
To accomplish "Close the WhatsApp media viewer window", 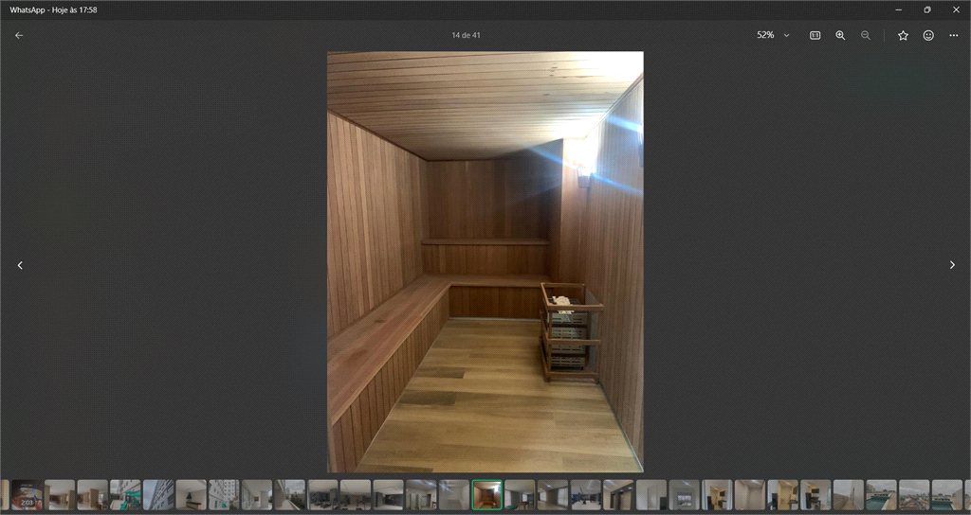I will [x=956, y=9].
